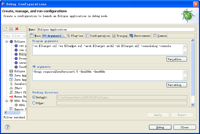Click Arguments tab panel scroll-down arrow
The image size is (200, 134).
pos(192,105)
